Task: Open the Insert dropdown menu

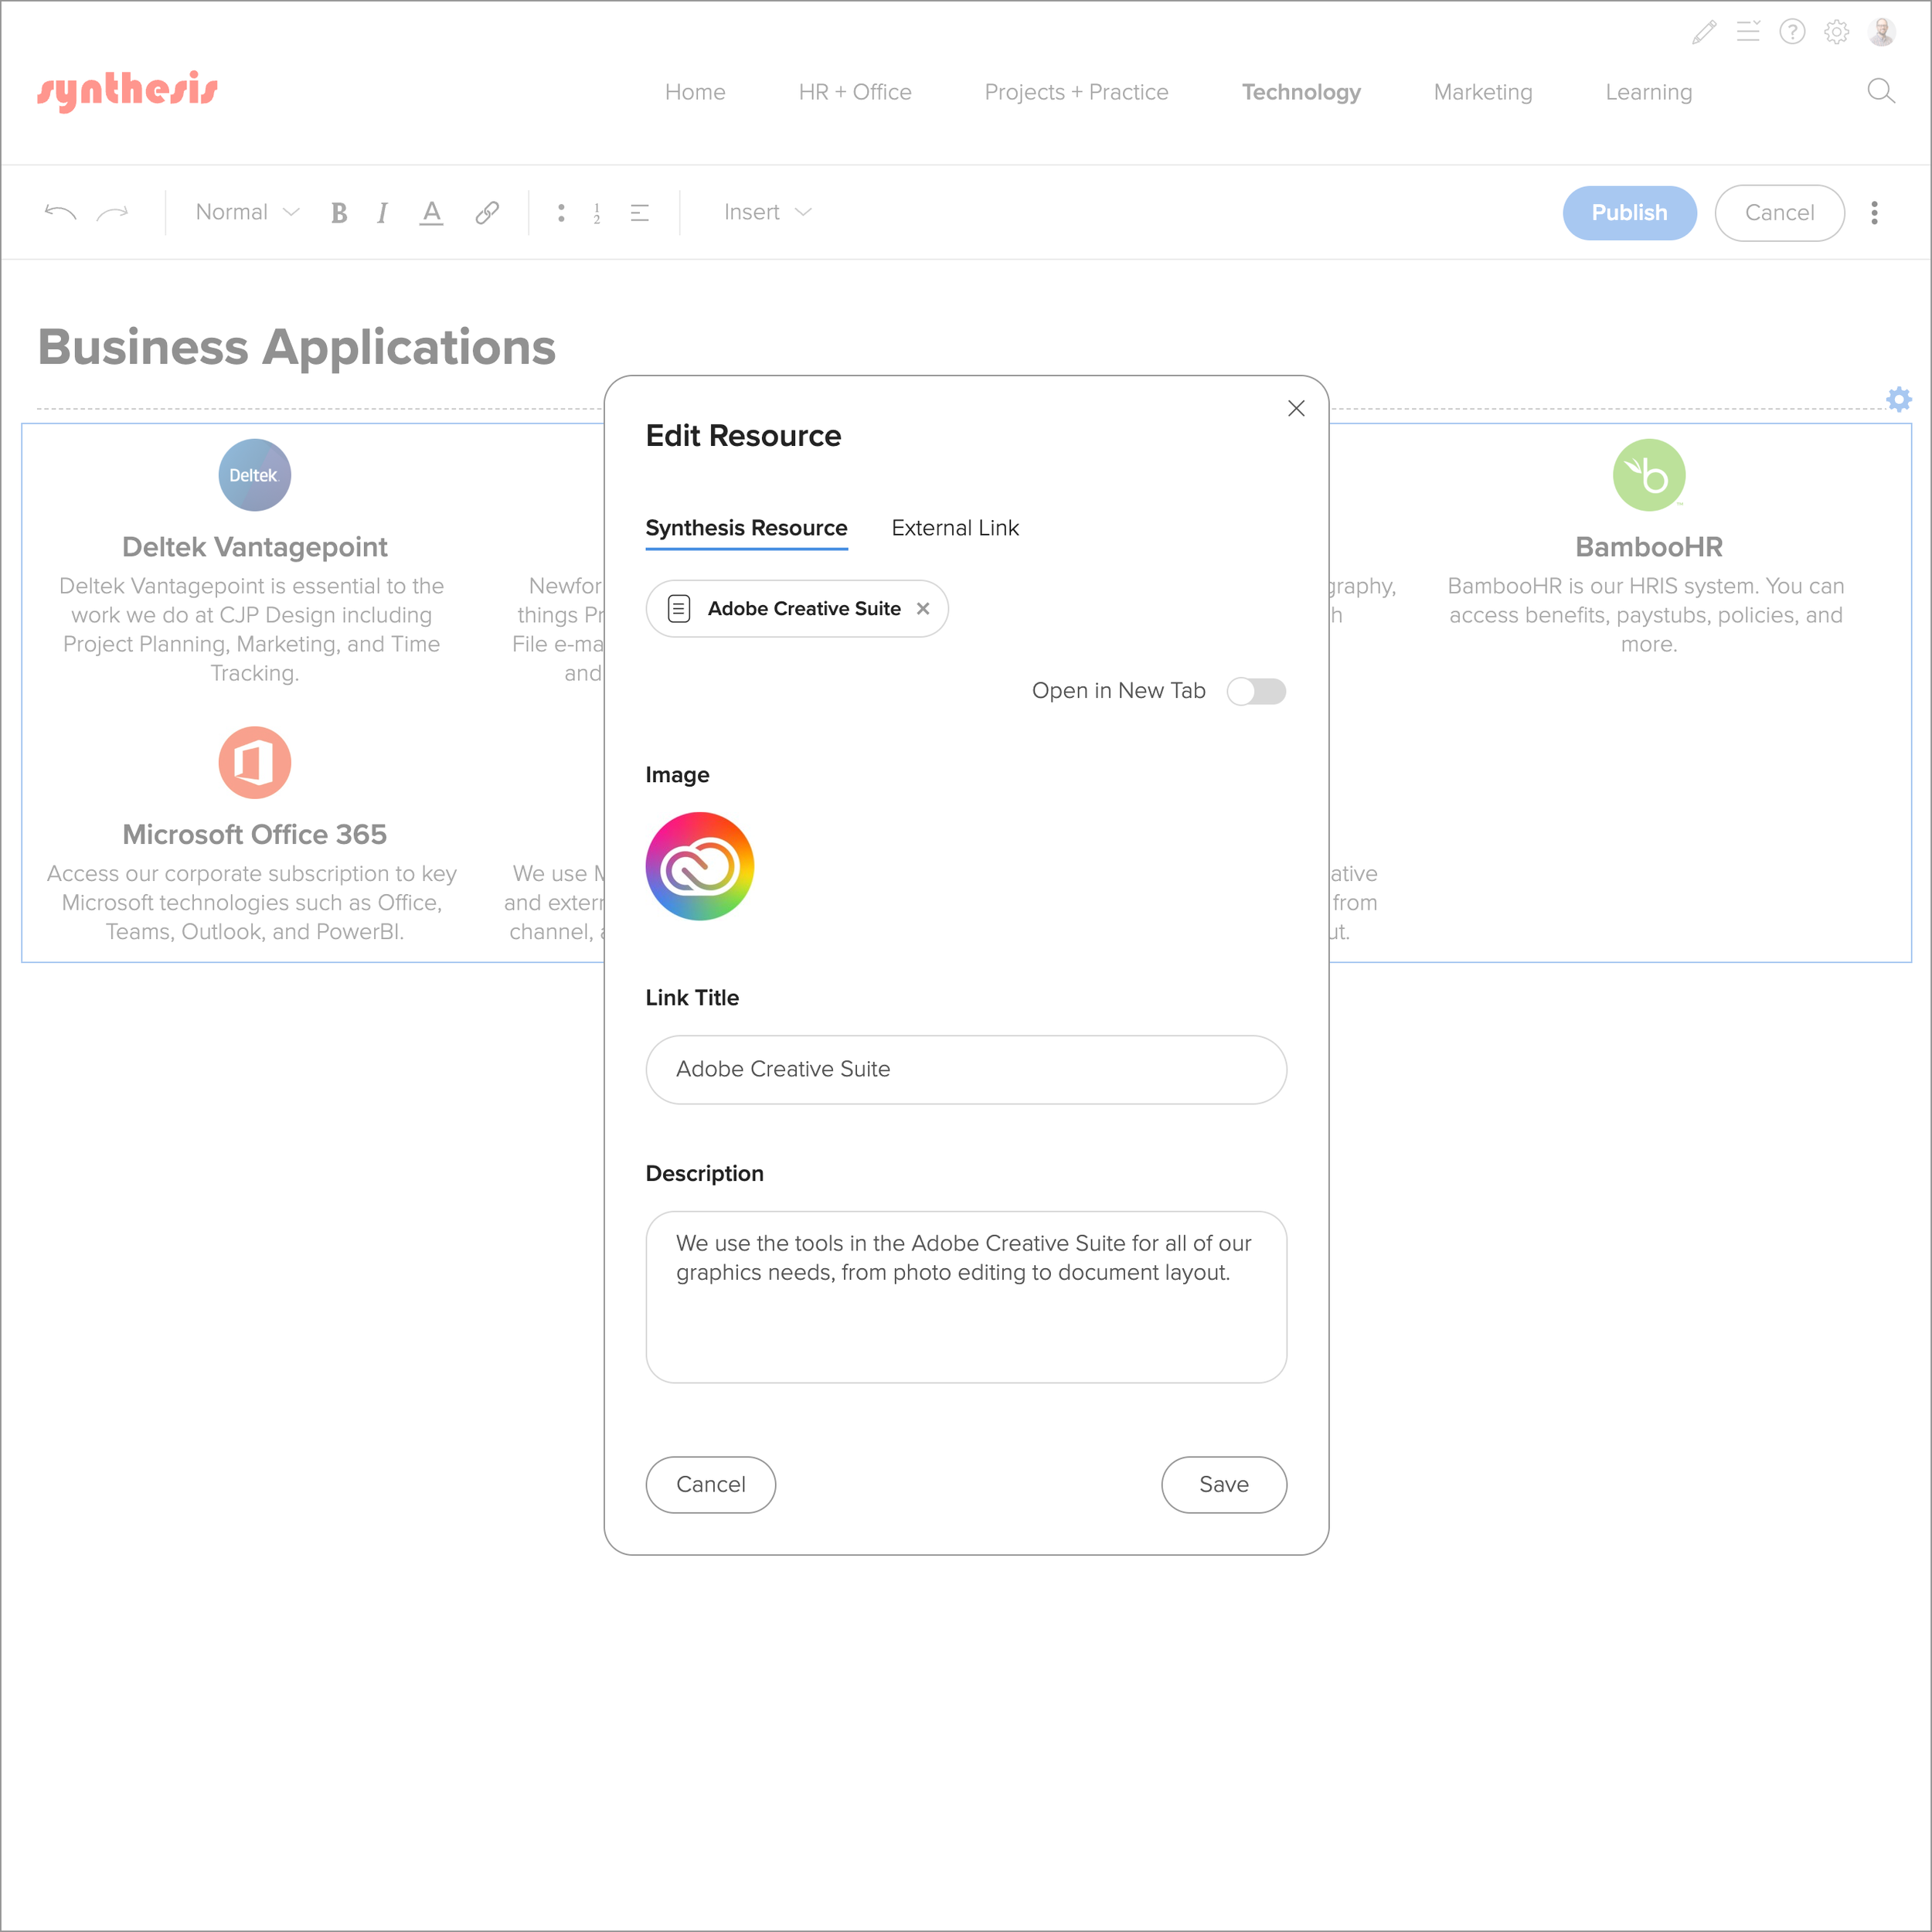Action: 767,212
